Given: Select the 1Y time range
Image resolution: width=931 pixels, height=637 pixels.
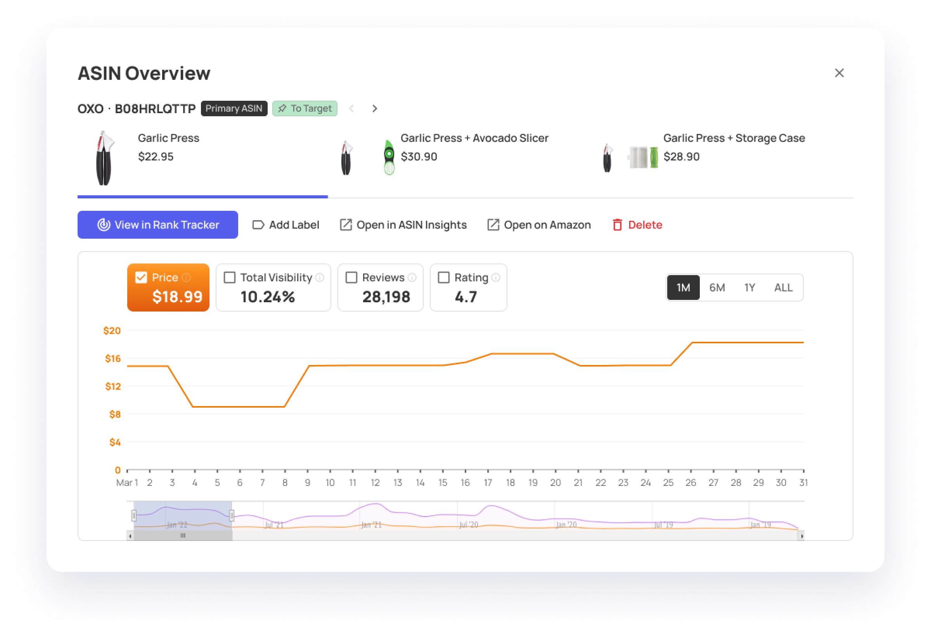Looking at the screenshot, I should tap(749, 288).
